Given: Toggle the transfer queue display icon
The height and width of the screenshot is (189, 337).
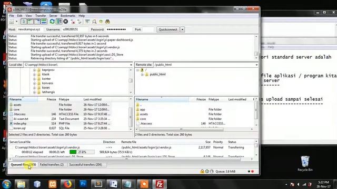Looking at the screenshot, I should (x=44, y=22).
